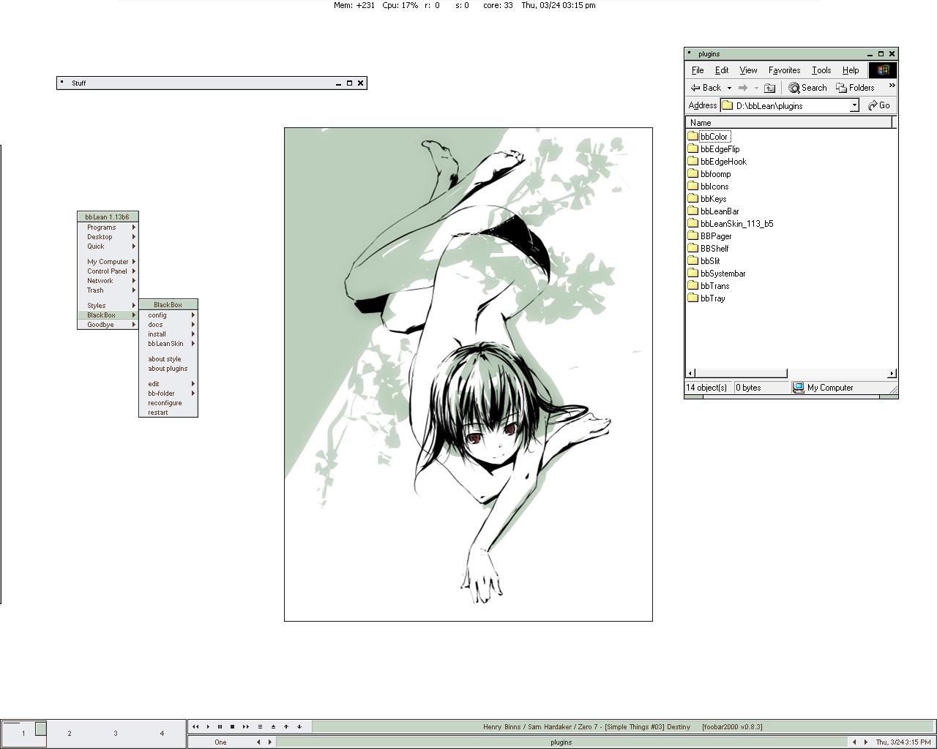937x749 pixels.
Task: Select the bbSlit folder
Action: [704, 261]
